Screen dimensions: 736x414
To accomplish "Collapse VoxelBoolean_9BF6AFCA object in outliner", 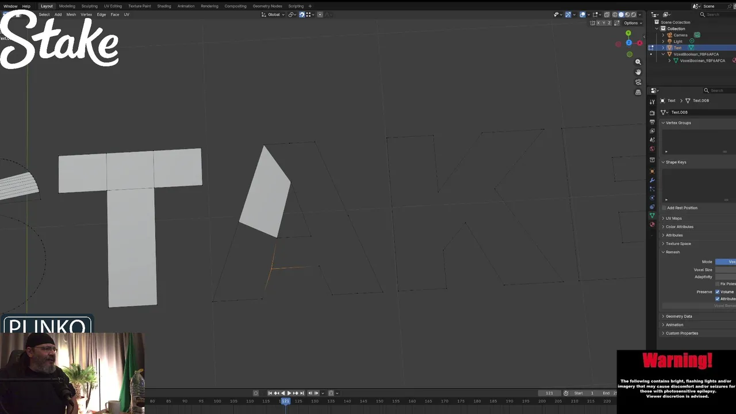I will 663,54.
